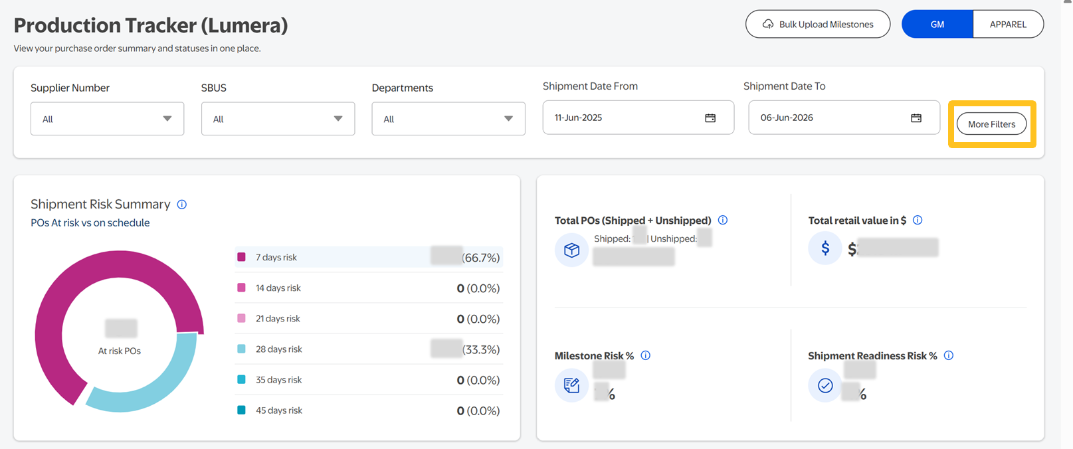Click the Shipment Risk Summary info icon
Screen dimensions: 1073x449
[182, 205]
